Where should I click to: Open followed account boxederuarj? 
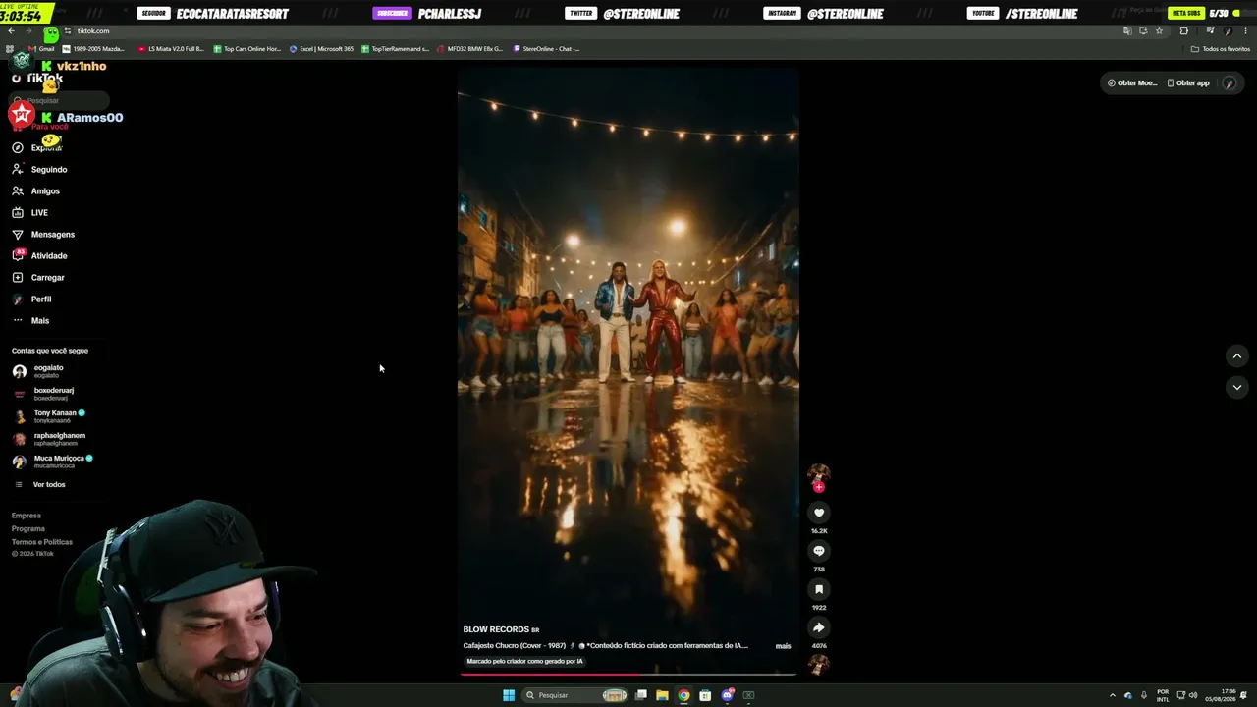click(43, 394)
